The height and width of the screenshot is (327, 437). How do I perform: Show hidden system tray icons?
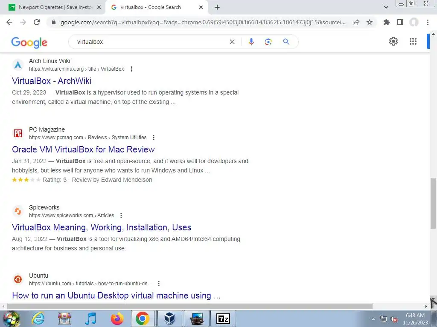373,319
